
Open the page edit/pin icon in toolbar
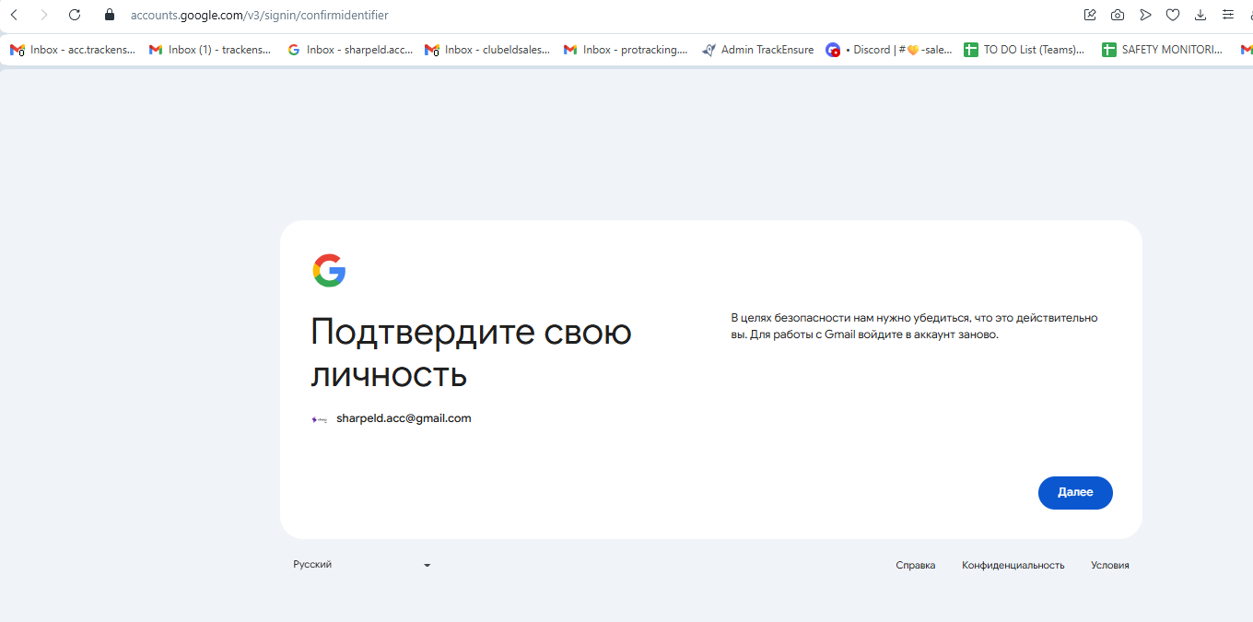point(1090,15)
